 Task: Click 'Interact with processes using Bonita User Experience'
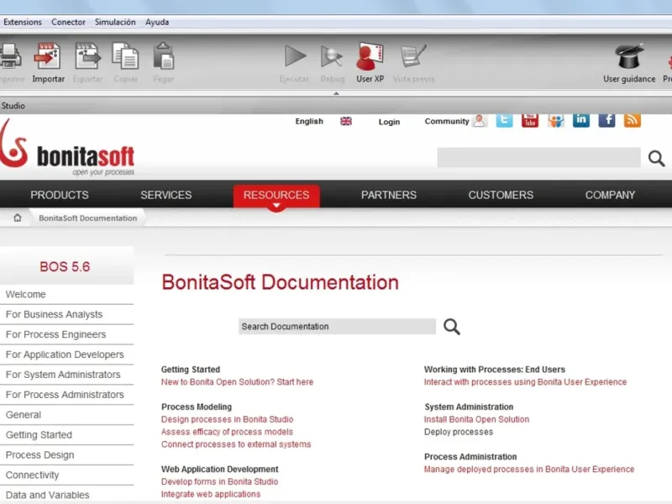pos(526,382)
